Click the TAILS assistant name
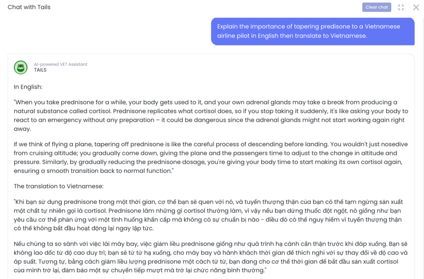This screenshot has height=279, width=424. pyautogui.click(x=40, y=70)
